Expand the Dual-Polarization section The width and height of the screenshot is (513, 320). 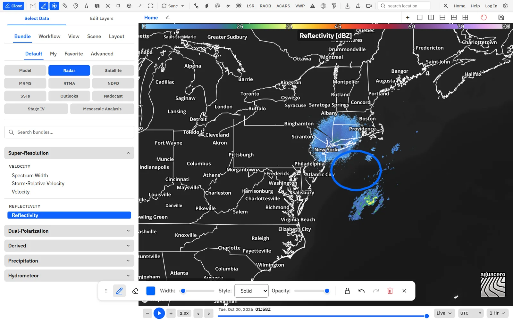[69, 231]
